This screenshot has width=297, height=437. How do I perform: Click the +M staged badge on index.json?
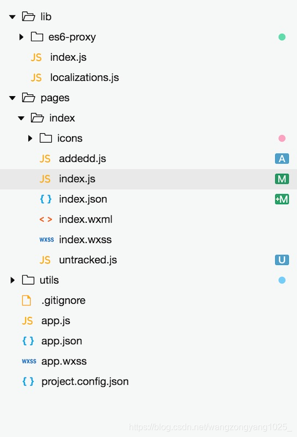[282, 199]
